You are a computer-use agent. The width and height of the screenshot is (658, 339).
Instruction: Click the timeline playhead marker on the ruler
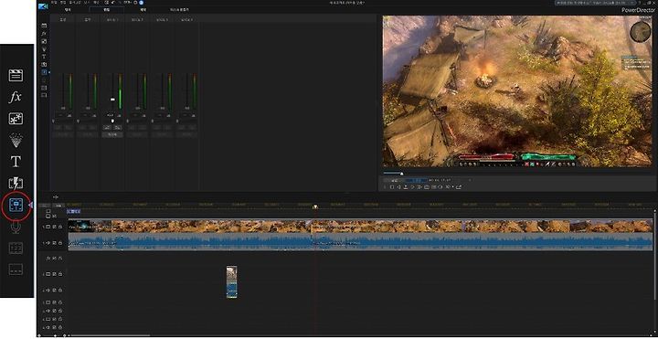pyautogui.click(x=315, y=207)
